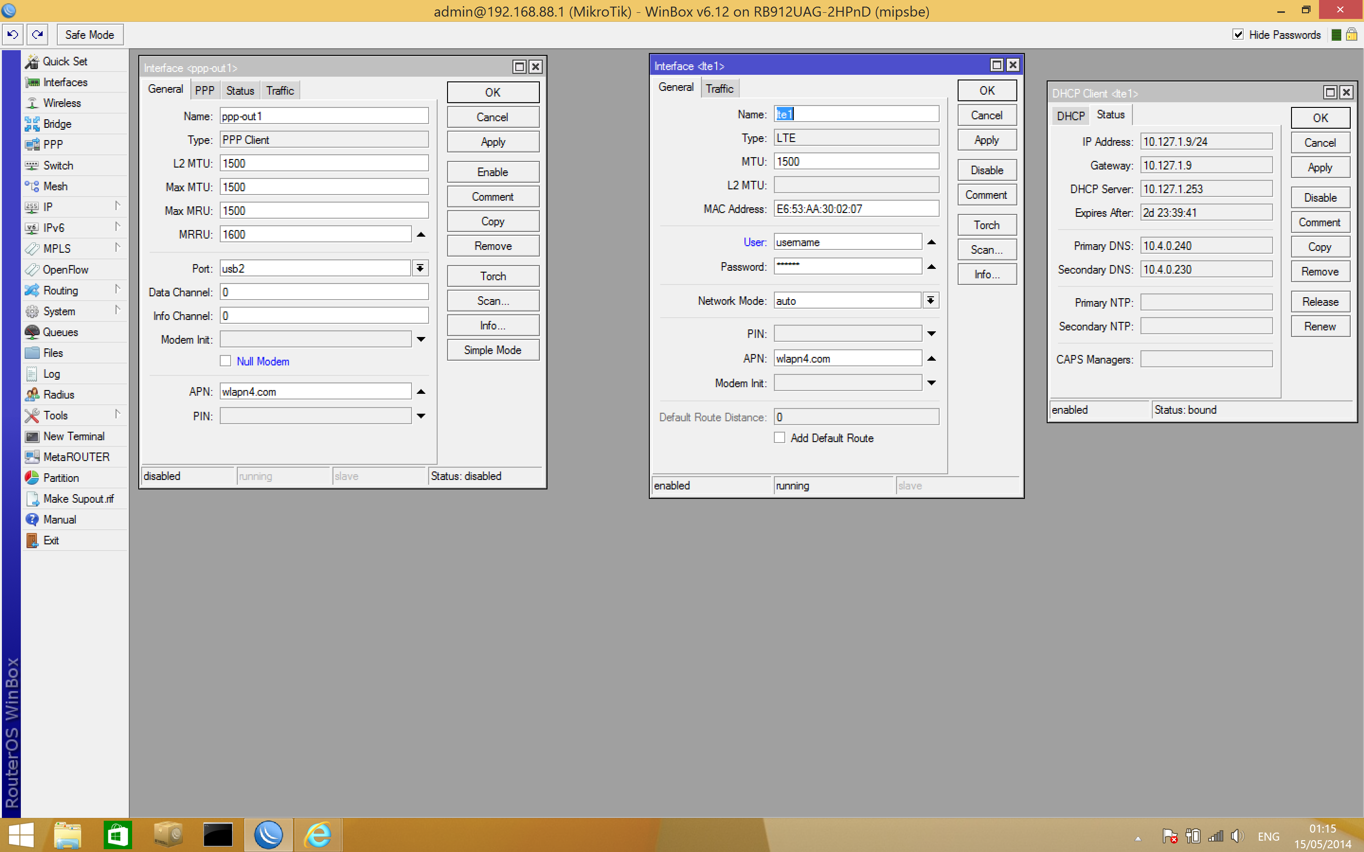Open the MetaROUTER sidebar icon
The height and width of the screenshot is (852, 1364).
click(32, 458)
